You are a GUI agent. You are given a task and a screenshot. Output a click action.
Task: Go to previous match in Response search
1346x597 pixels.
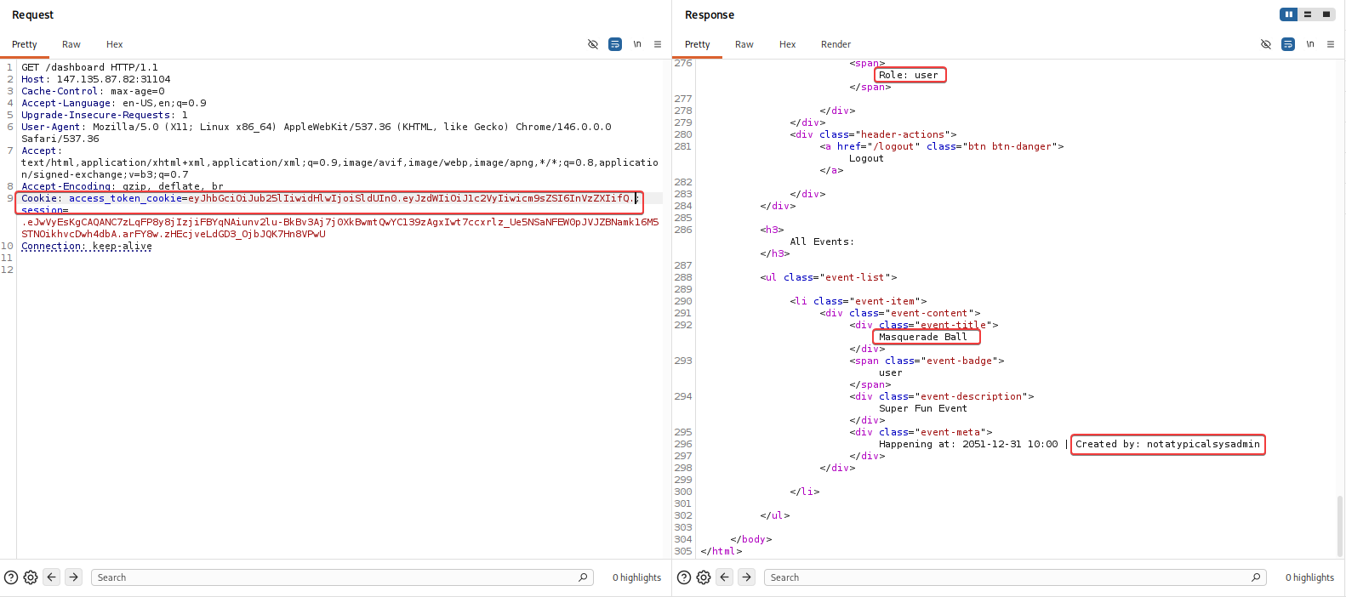coord(725,577)
